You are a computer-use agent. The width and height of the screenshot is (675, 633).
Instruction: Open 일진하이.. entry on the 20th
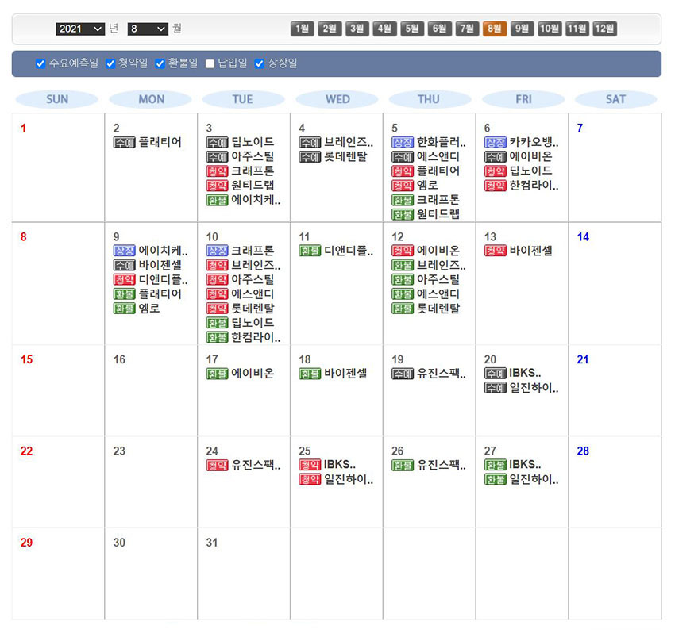point(534,388)
